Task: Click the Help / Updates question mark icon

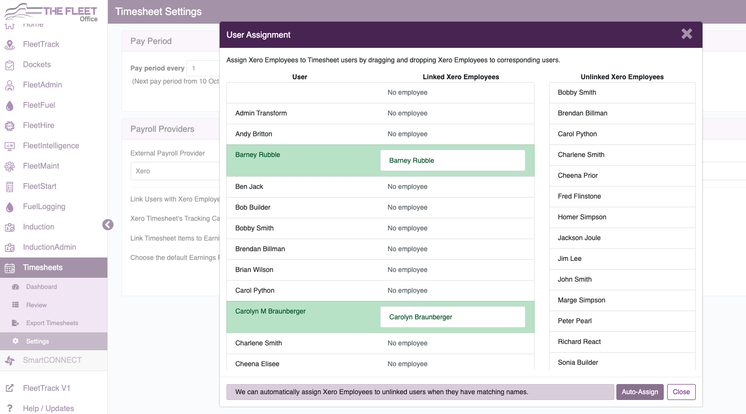Action: [x=10, y=408]
